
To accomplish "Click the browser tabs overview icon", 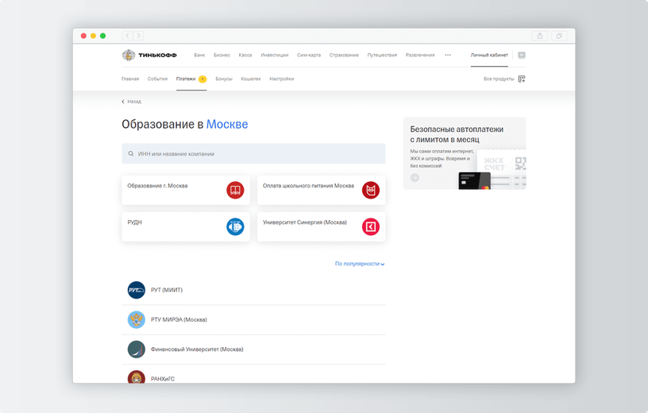I will point(559,36).
